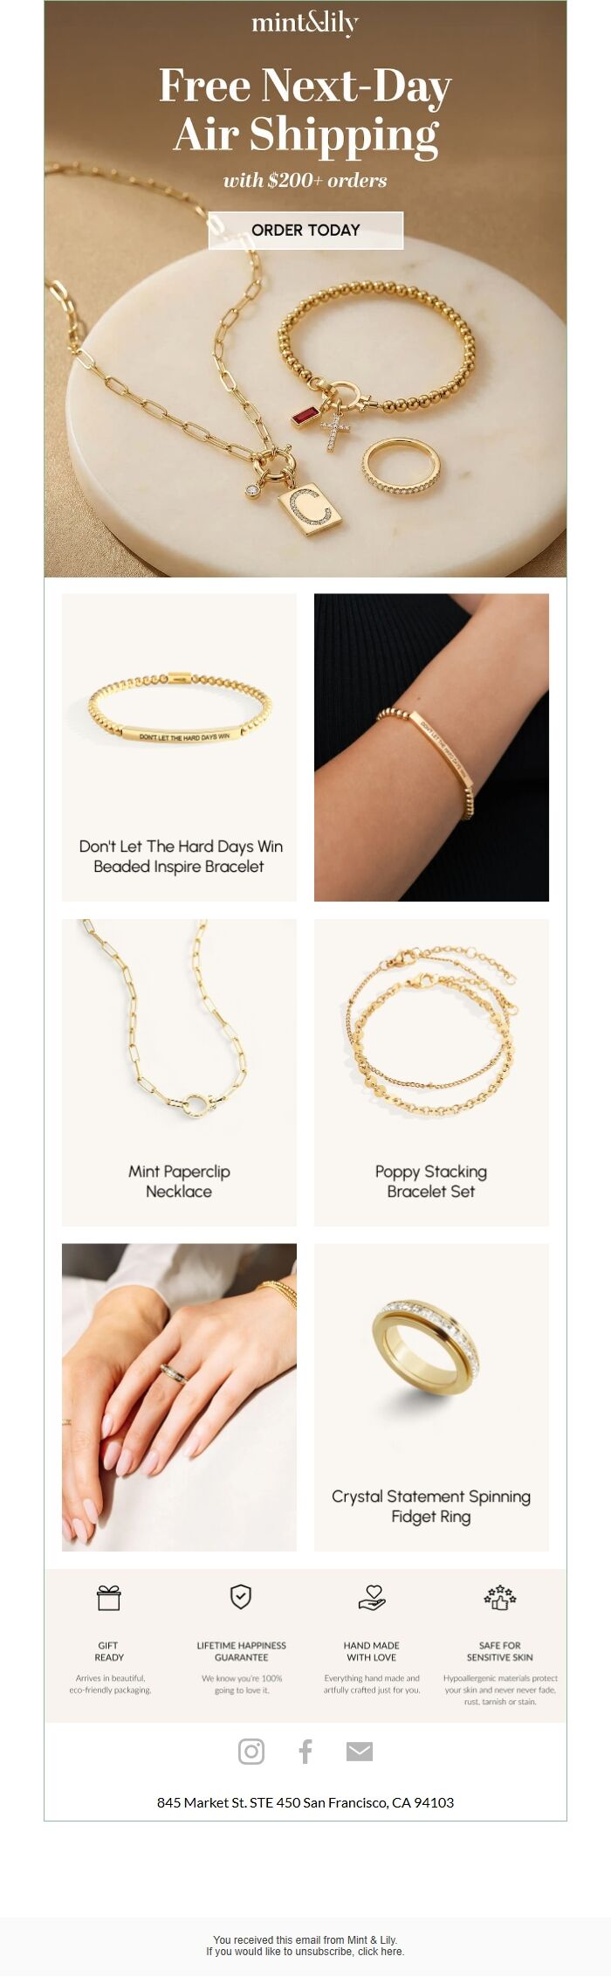Click the mint&lily logo
Screen dimensions: 611x1977
click(305, 24)
